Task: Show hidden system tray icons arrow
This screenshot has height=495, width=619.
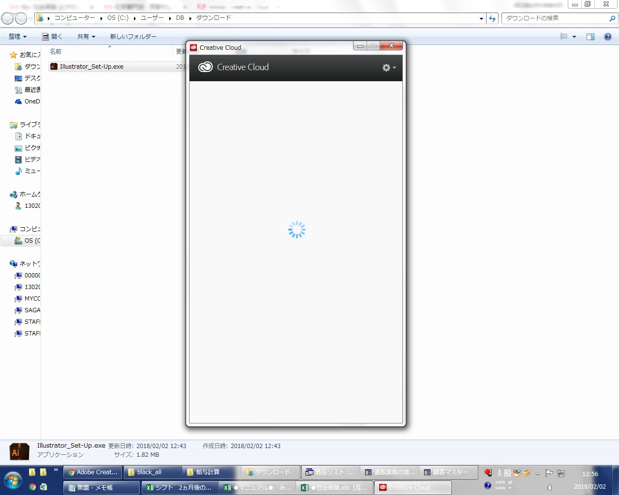Action: tap(537, 473)
